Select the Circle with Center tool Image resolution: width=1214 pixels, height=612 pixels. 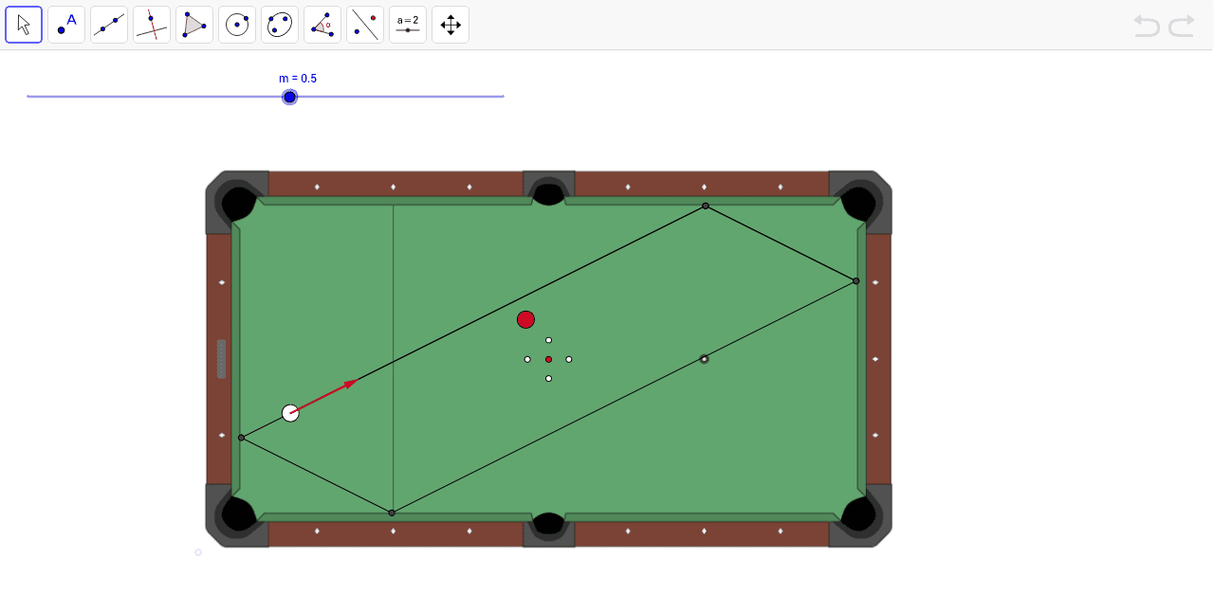pyautogui.click(x=237, y=24)
